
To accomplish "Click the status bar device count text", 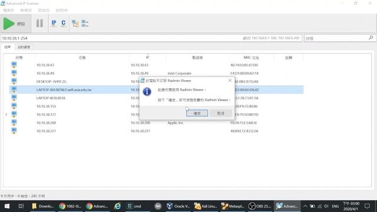I will click(x=23, y=196).
